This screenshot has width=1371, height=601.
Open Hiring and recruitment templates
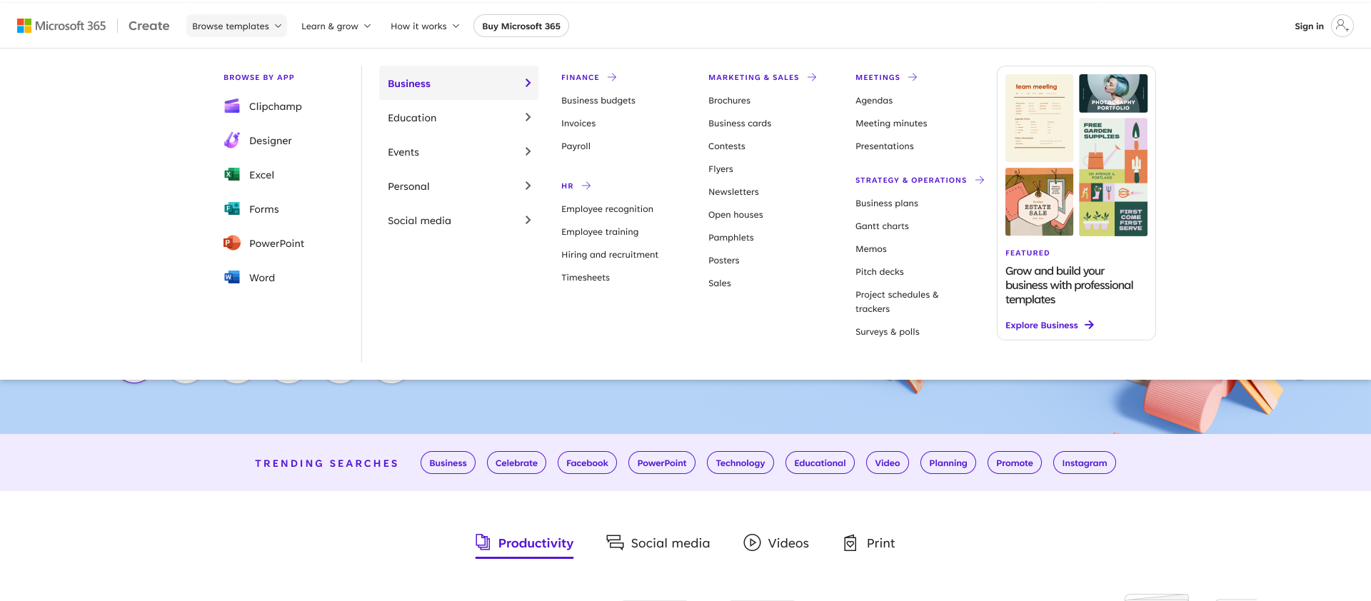pyautogui.click(x=610, y=255)
